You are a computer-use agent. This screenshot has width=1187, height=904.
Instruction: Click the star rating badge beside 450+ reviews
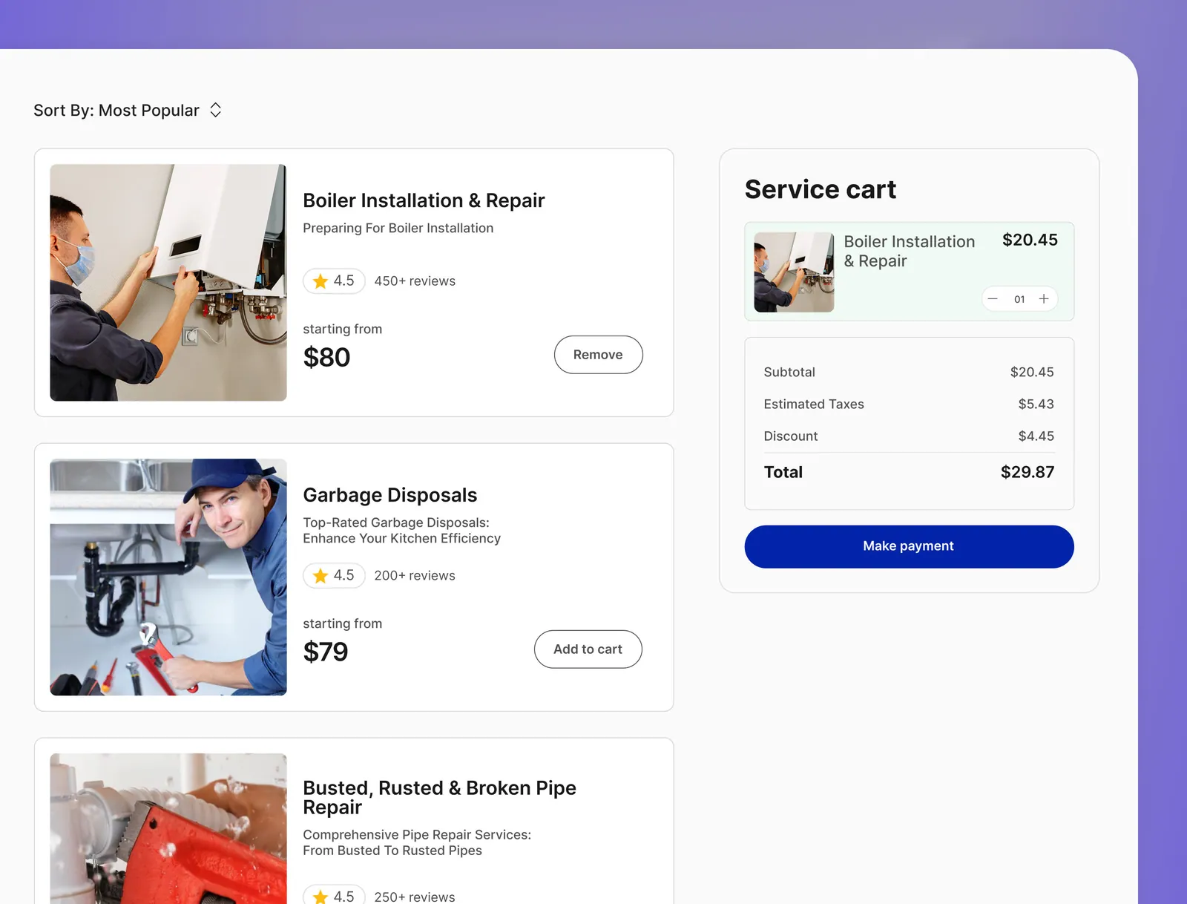pos(334,281)
